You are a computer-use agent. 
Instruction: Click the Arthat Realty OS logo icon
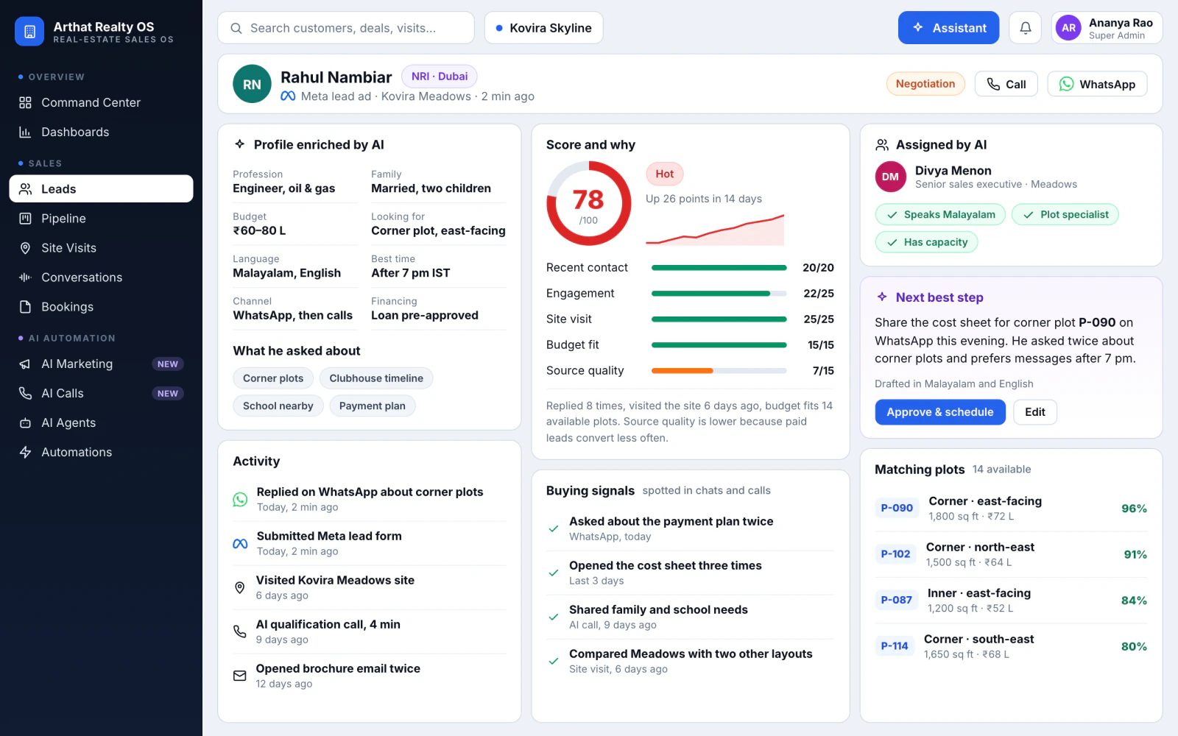(x=29, y=32)
